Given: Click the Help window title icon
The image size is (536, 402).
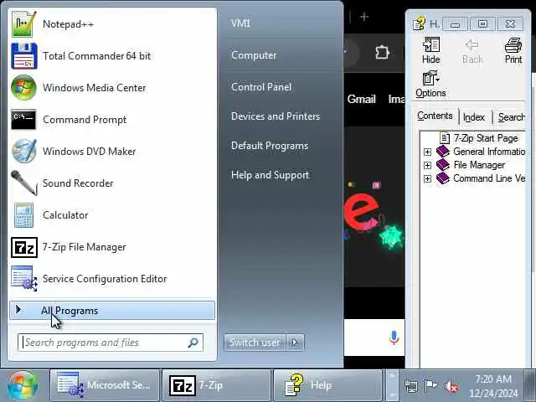Looking at the screenshot, I should [x=419, y=23].
